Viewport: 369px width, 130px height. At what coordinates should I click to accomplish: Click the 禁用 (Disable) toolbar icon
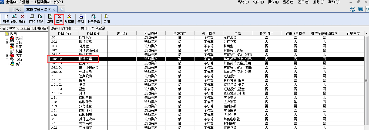[59, 19]
